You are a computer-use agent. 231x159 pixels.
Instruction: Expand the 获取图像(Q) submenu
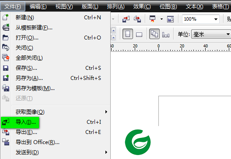(x=56, y=112)
